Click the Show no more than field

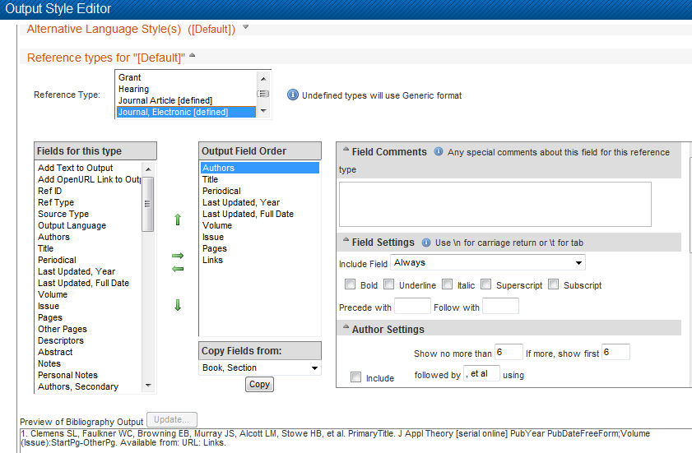509,352
